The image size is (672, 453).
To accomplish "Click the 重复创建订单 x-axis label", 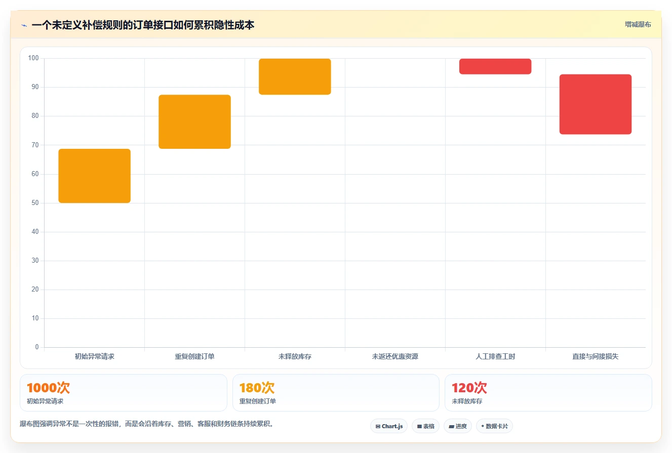I will tap(194, 356).
